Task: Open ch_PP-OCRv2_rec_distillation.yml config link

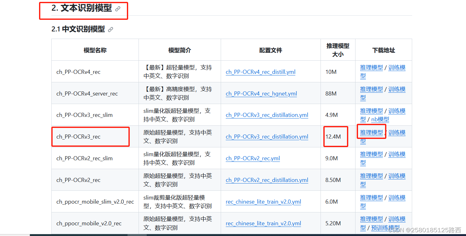Action: coord(267,180)
